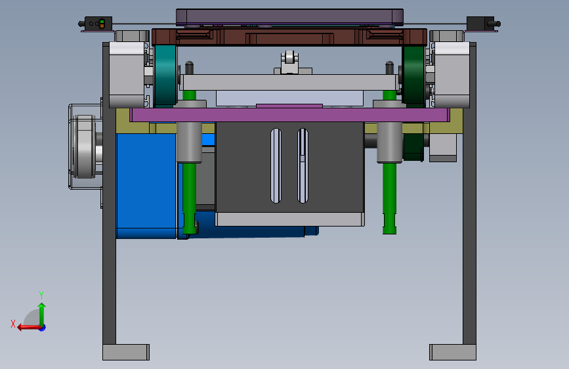
Task: Select the left green guide rod lower section
Action: click(x=190, y=198)
